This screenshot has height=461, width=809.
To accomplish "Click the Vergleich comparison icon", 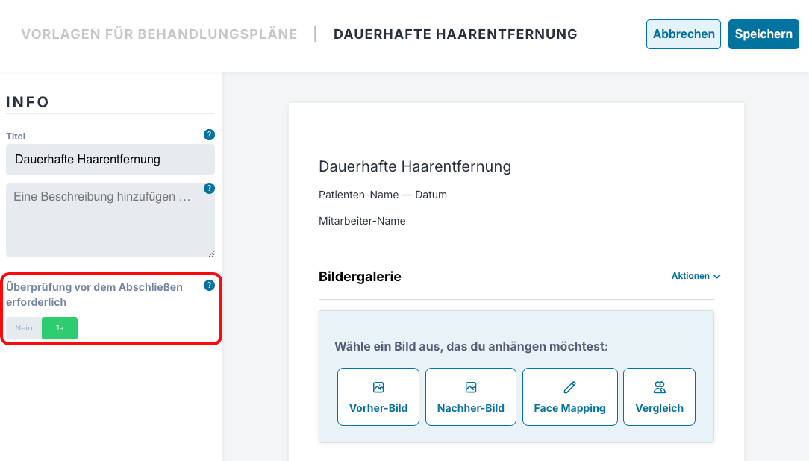I will click(659, 386).
